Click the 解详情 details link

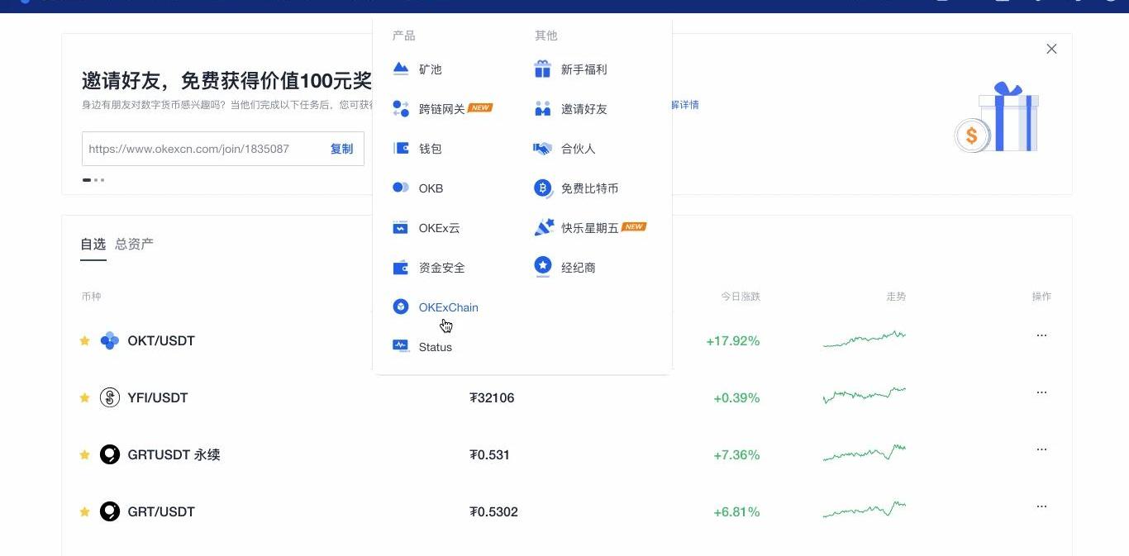(685, 105)
